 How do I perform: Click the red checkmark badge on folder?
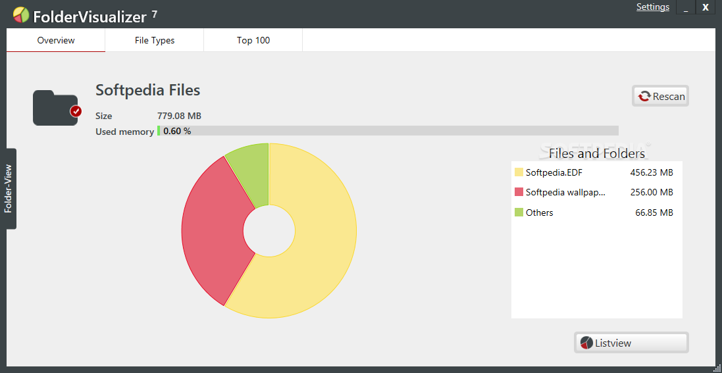click(x=76, y=111)
